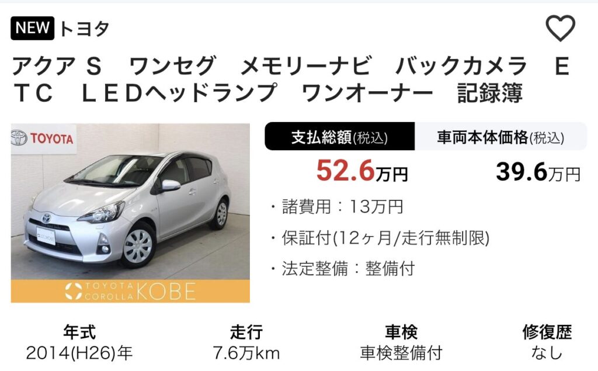Image resolution: width=598 pixels, height=371 pixels.
Task: Click the Toyota logo in car photo
Action: click(x=43, y=138)
